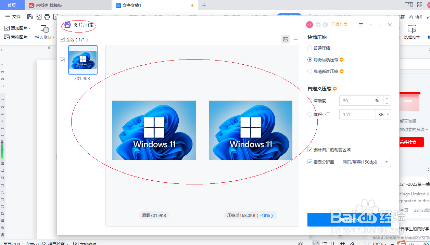This screenshot has width=430, height=245.
Task: Click the Collaborate icon in WPS
Action: (x=416, y=17)
